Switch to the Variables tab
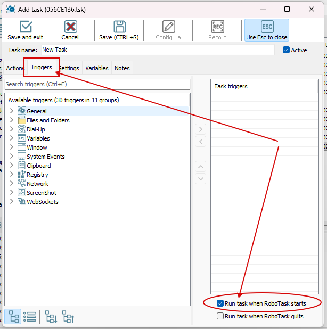The height and width of the screenshot is (329, 327). (x=97, y=68)
